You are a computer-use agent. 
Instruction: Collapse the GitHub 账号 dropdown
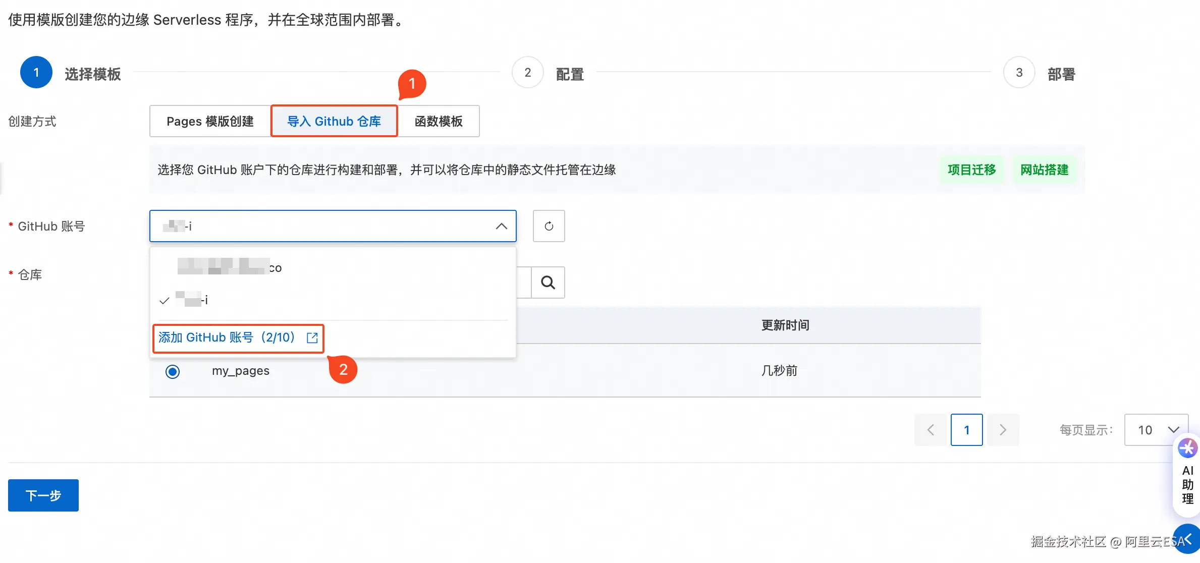[501, 226]
